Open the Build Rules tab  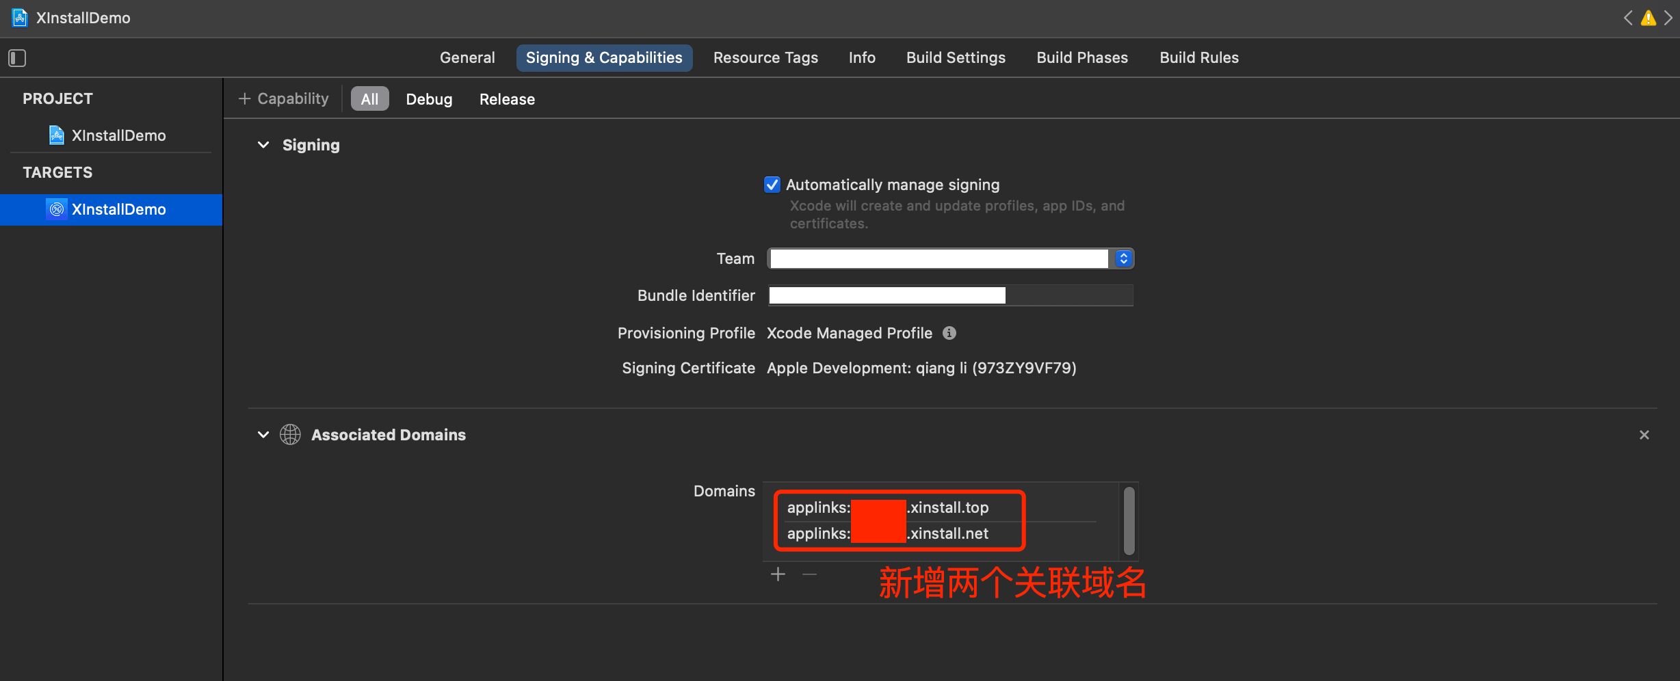1199,58
